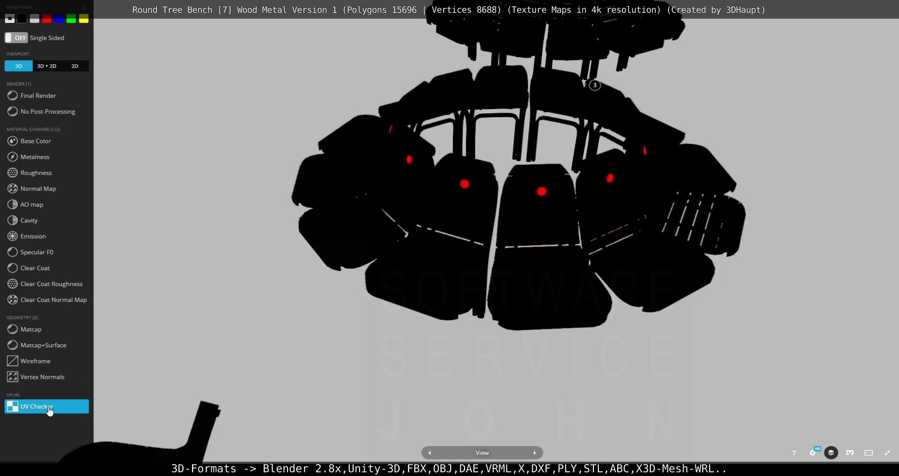
Task: Select the Vertex Normals view option
Action: coord(42,377)
